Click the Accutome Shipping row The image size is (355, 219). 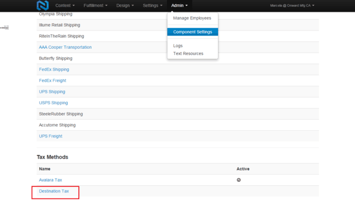pyautogui.click(x=177, y=125)
